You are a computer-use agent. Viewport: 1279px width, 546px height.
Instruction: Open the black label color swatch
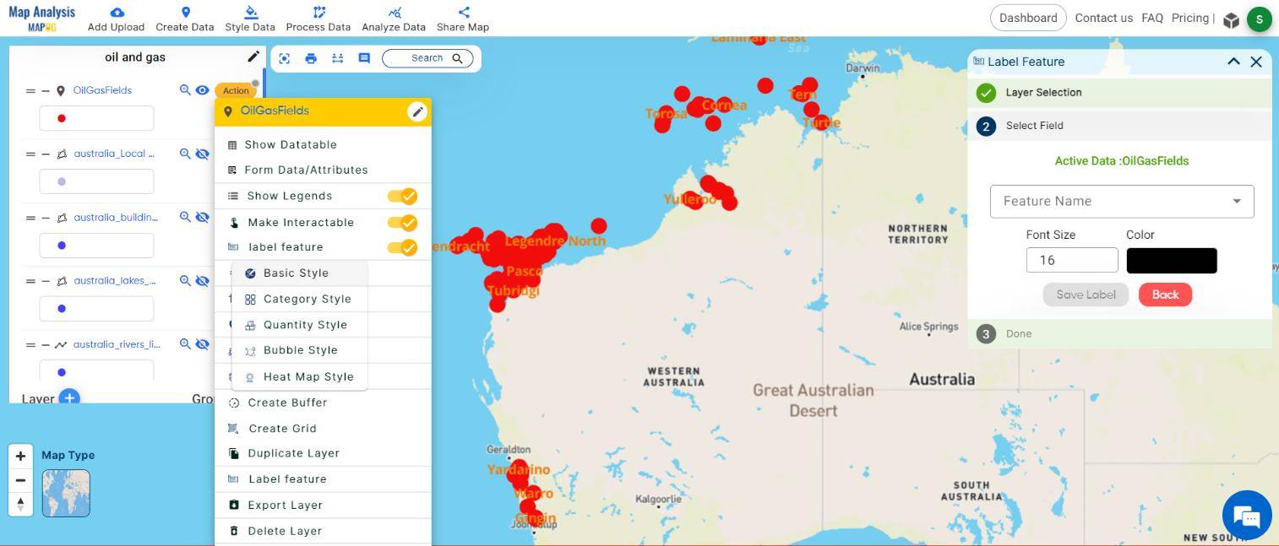point(1172,261)
